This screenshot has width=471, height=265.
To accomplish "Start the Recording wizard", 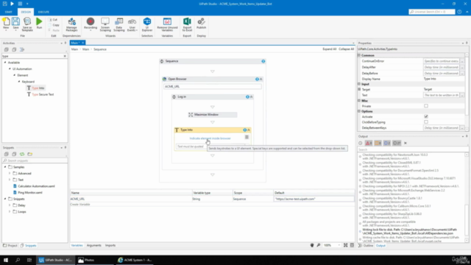I will pyautogui.click(x=91, y=24).
